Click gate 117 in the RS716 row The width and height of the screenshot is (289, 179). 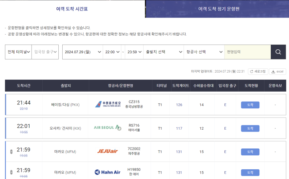click(x=179, y=129)
